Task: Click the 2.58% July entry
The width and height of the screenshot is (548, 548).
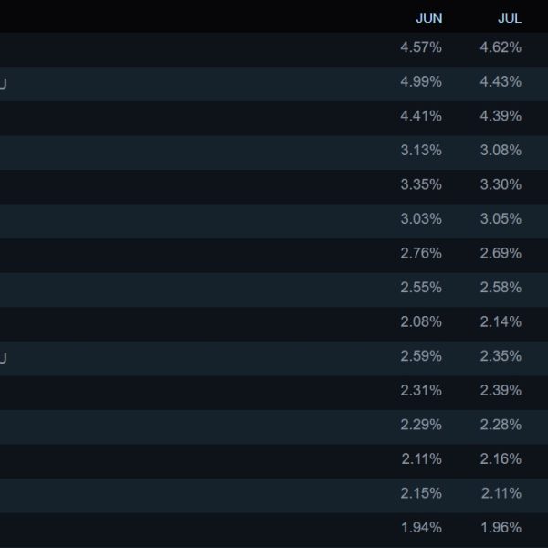Action: coord(501,287)
